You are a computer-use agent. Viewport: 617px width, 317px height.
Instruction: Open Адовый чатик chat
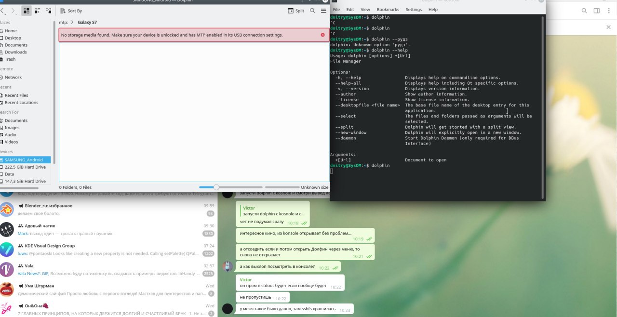point(108,230)
